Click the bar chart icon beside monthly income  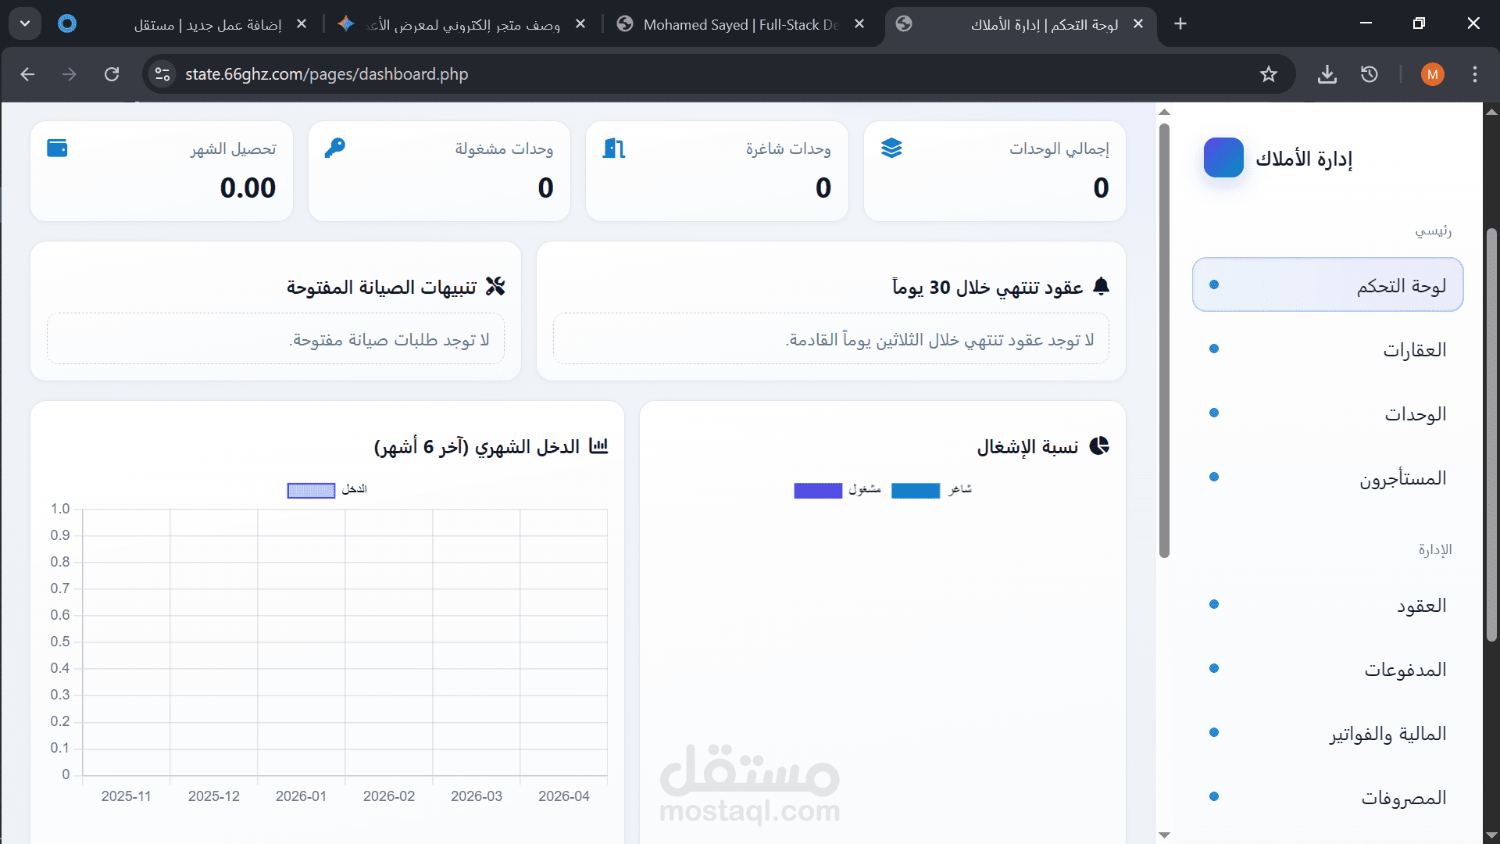point(598,445)
